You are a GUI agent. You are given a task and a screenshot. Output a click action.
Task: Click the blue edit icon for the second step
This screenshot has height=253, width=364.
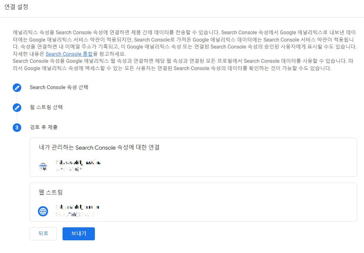[17, 107]
